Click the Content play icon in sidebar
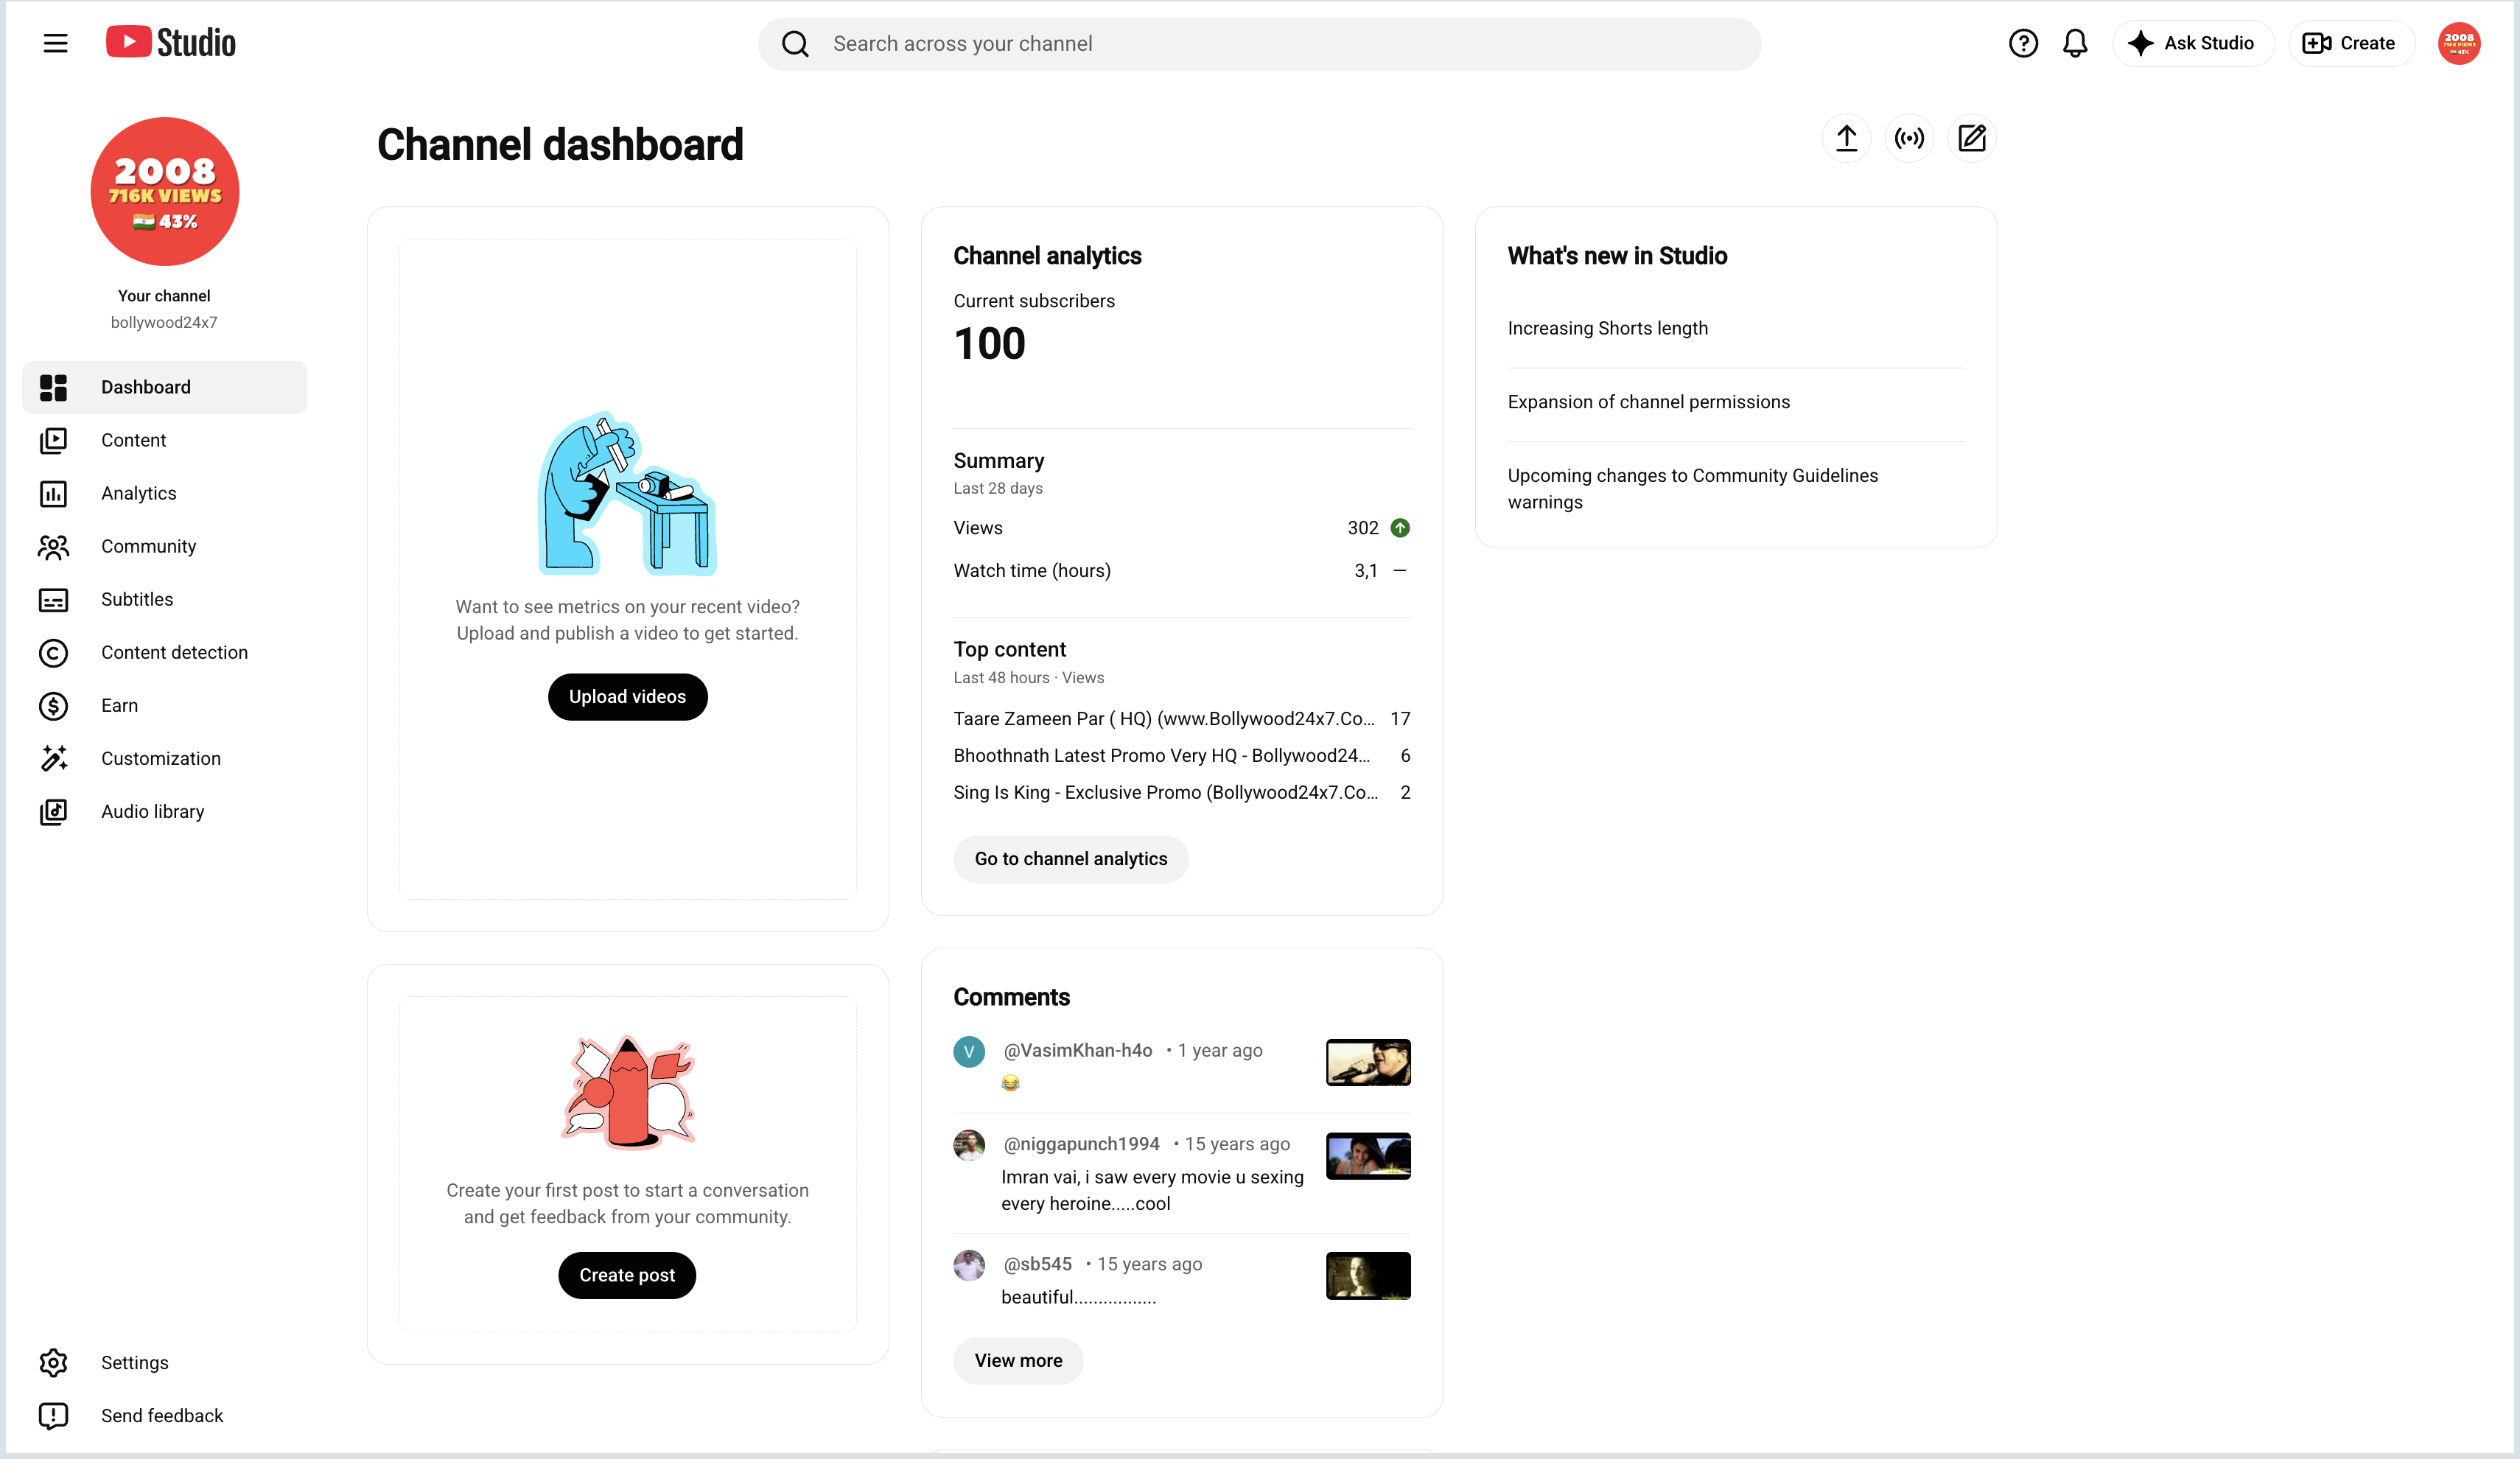This screenshot has height=1459, width=2520. [53, 440]
